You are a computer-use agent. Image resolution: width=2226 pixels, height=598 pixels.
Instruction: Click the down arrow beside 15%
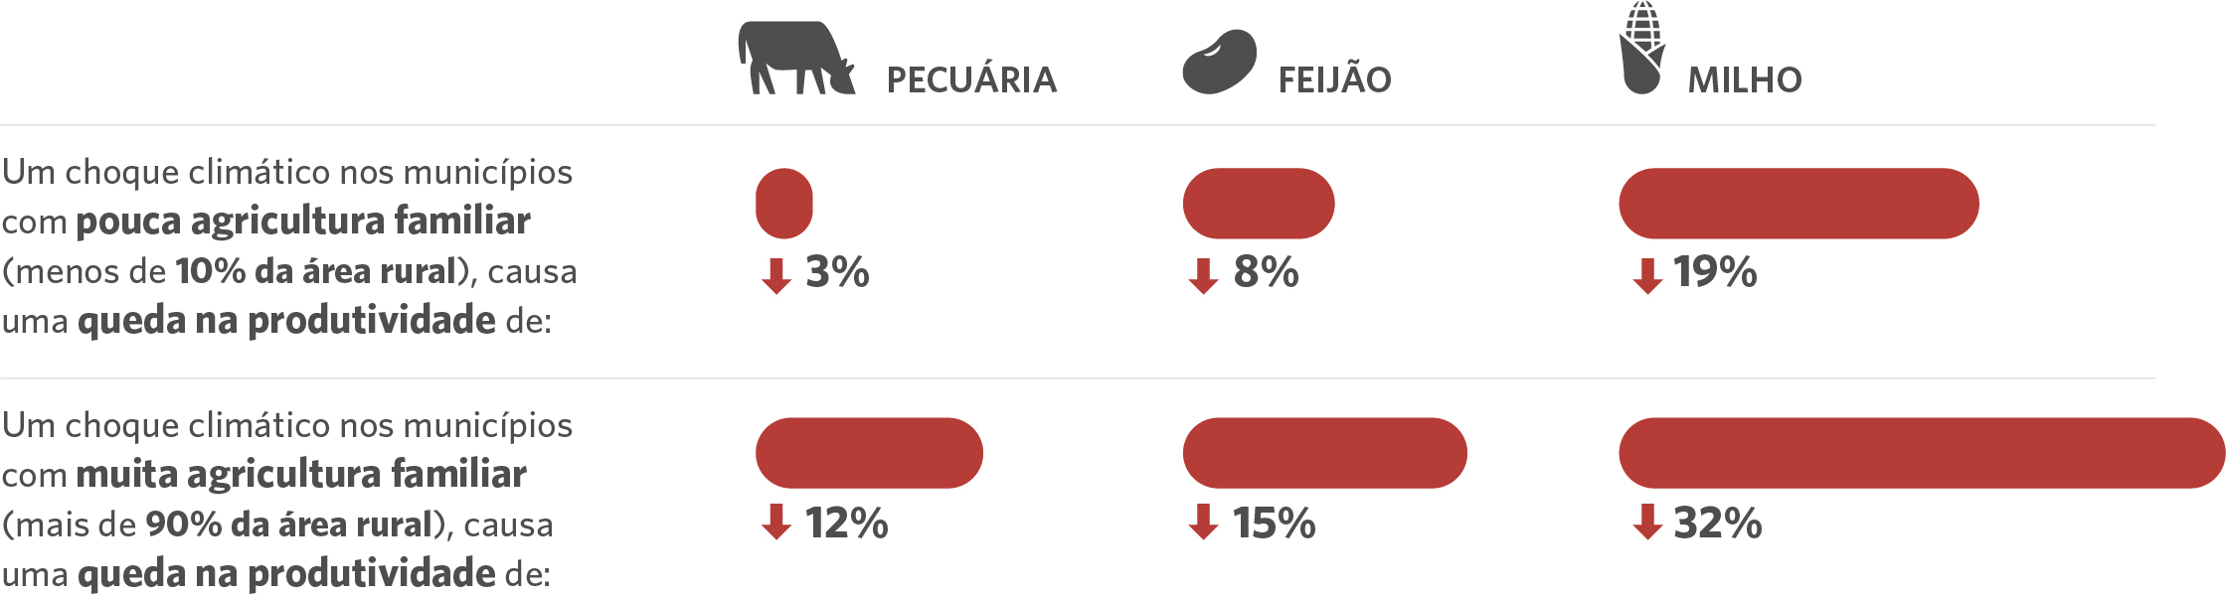pos(1204,522)
